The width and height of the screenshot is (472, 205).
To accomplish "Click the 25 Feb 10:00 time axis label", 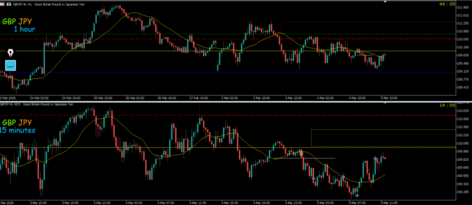I will click(x=103, y=98).
